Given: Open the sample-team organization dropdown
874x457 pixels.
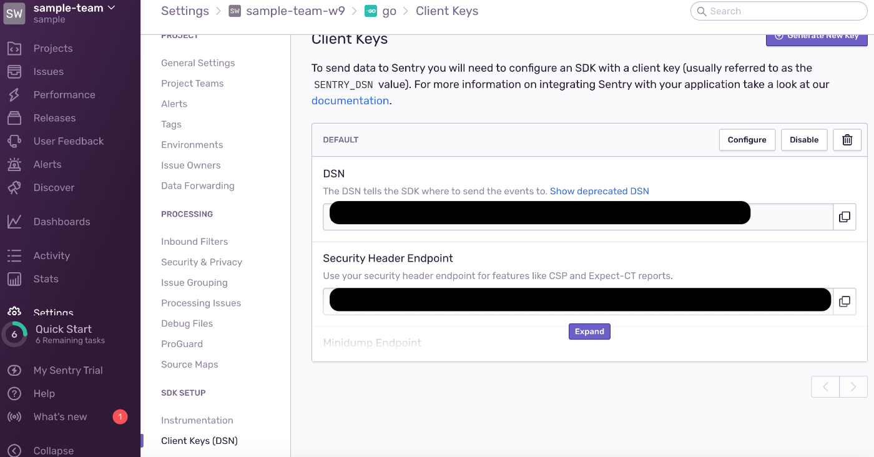Looking at the screenshot, I should (x=74, y=8).
